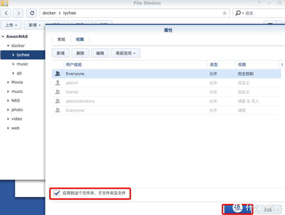Switch to the 常规 general tab
285x215 pixels.
(x=61, y=40)
